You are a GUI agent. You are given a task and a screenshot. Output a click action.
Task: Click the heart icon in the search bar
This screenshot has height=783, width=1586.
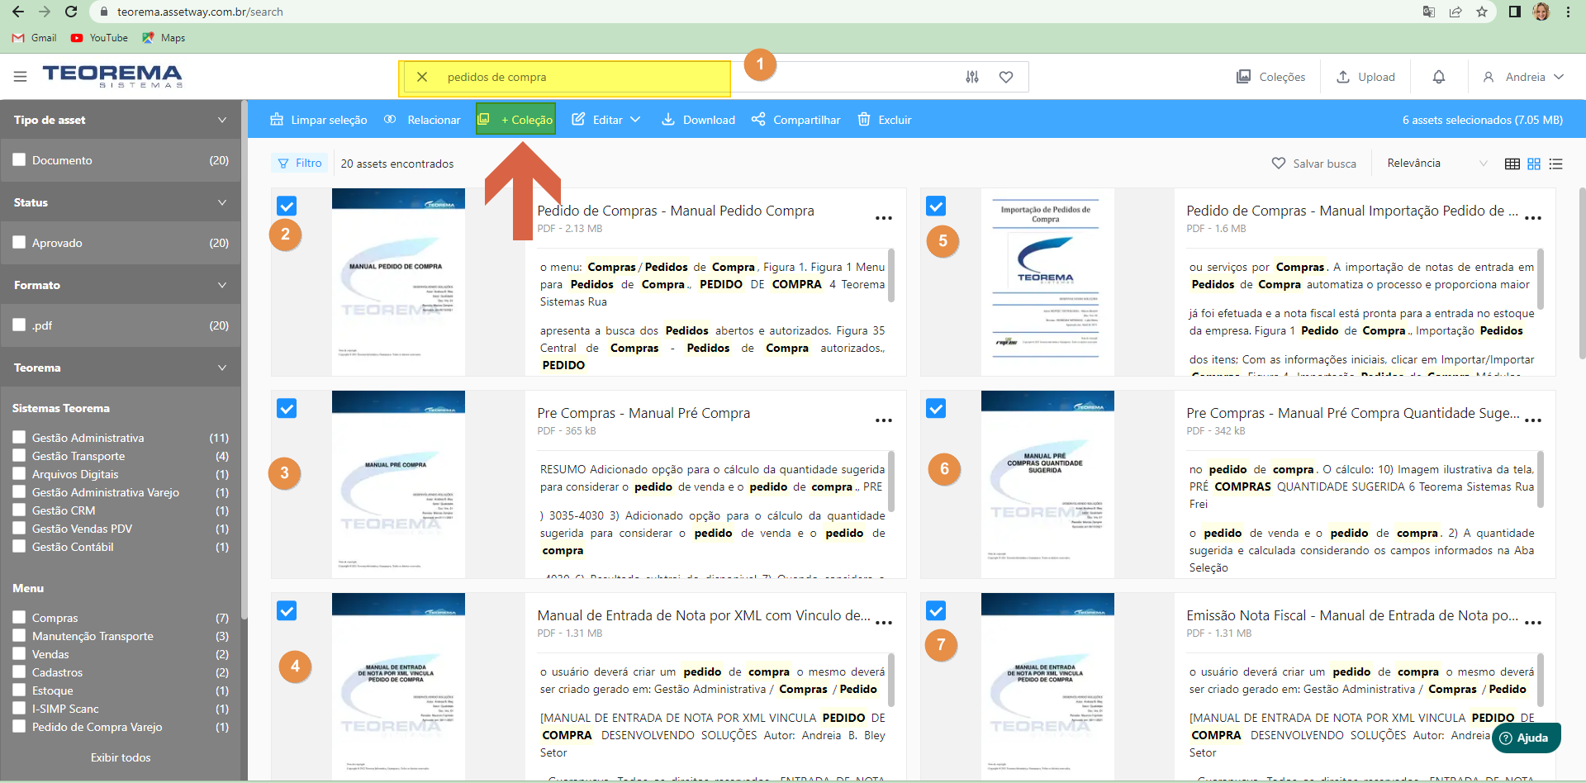click(1006, 77)
